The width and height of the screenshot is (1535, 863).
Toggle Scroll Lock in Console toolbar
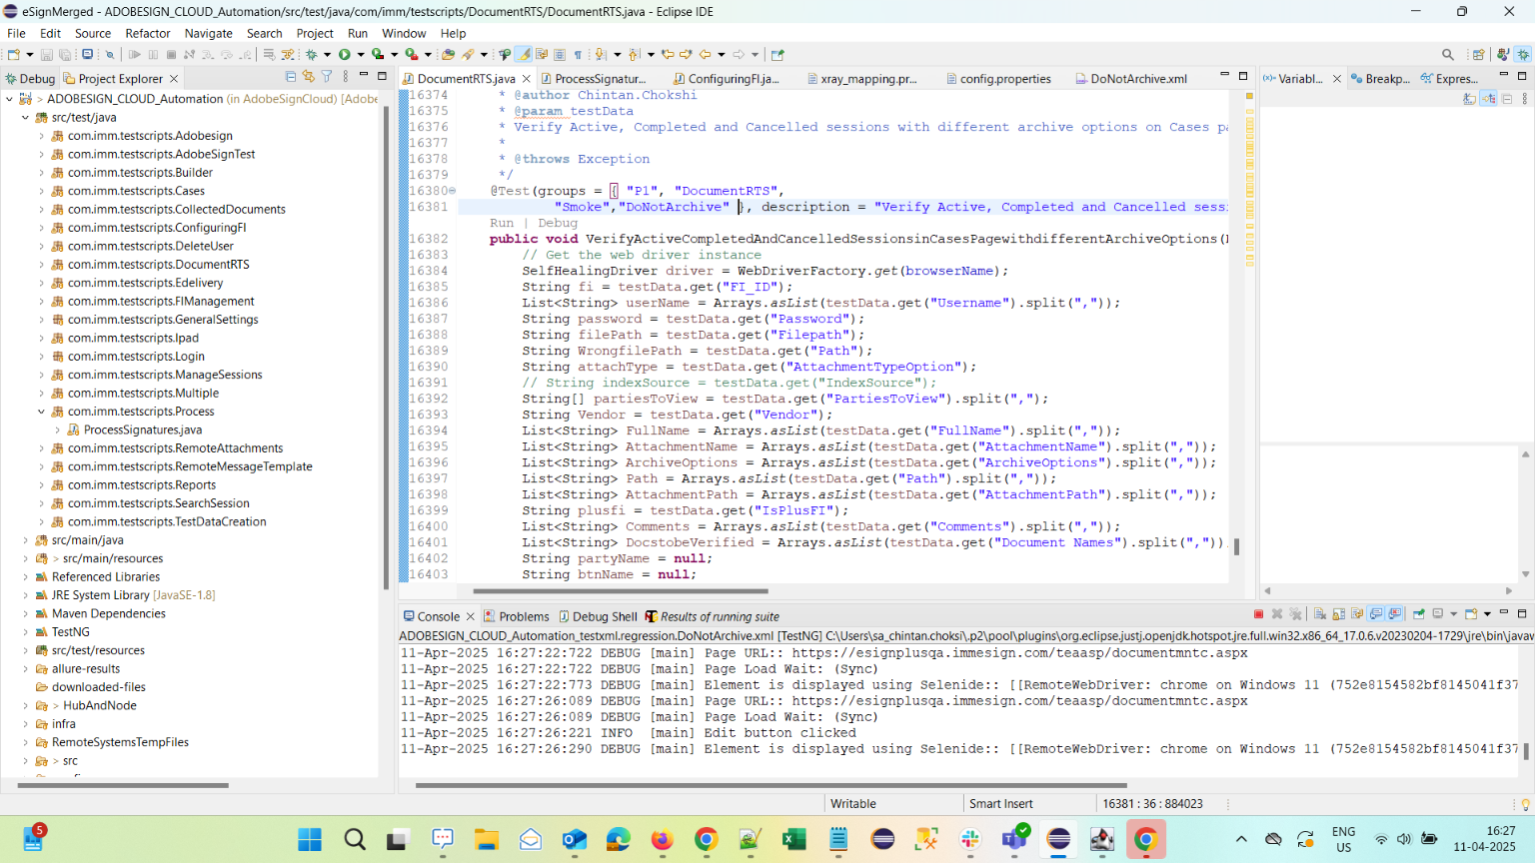(1339, 614)
